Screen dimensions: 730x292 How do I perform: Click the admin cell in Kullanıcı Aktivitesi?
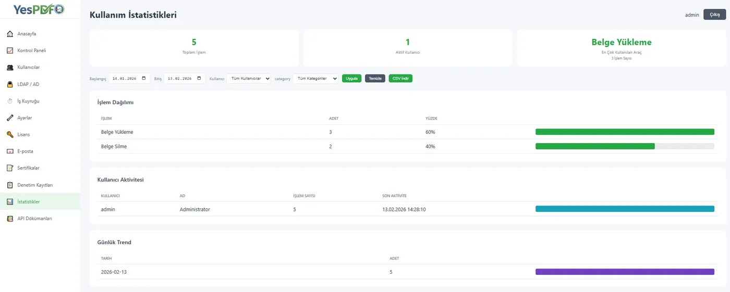(x=108, y=209)
